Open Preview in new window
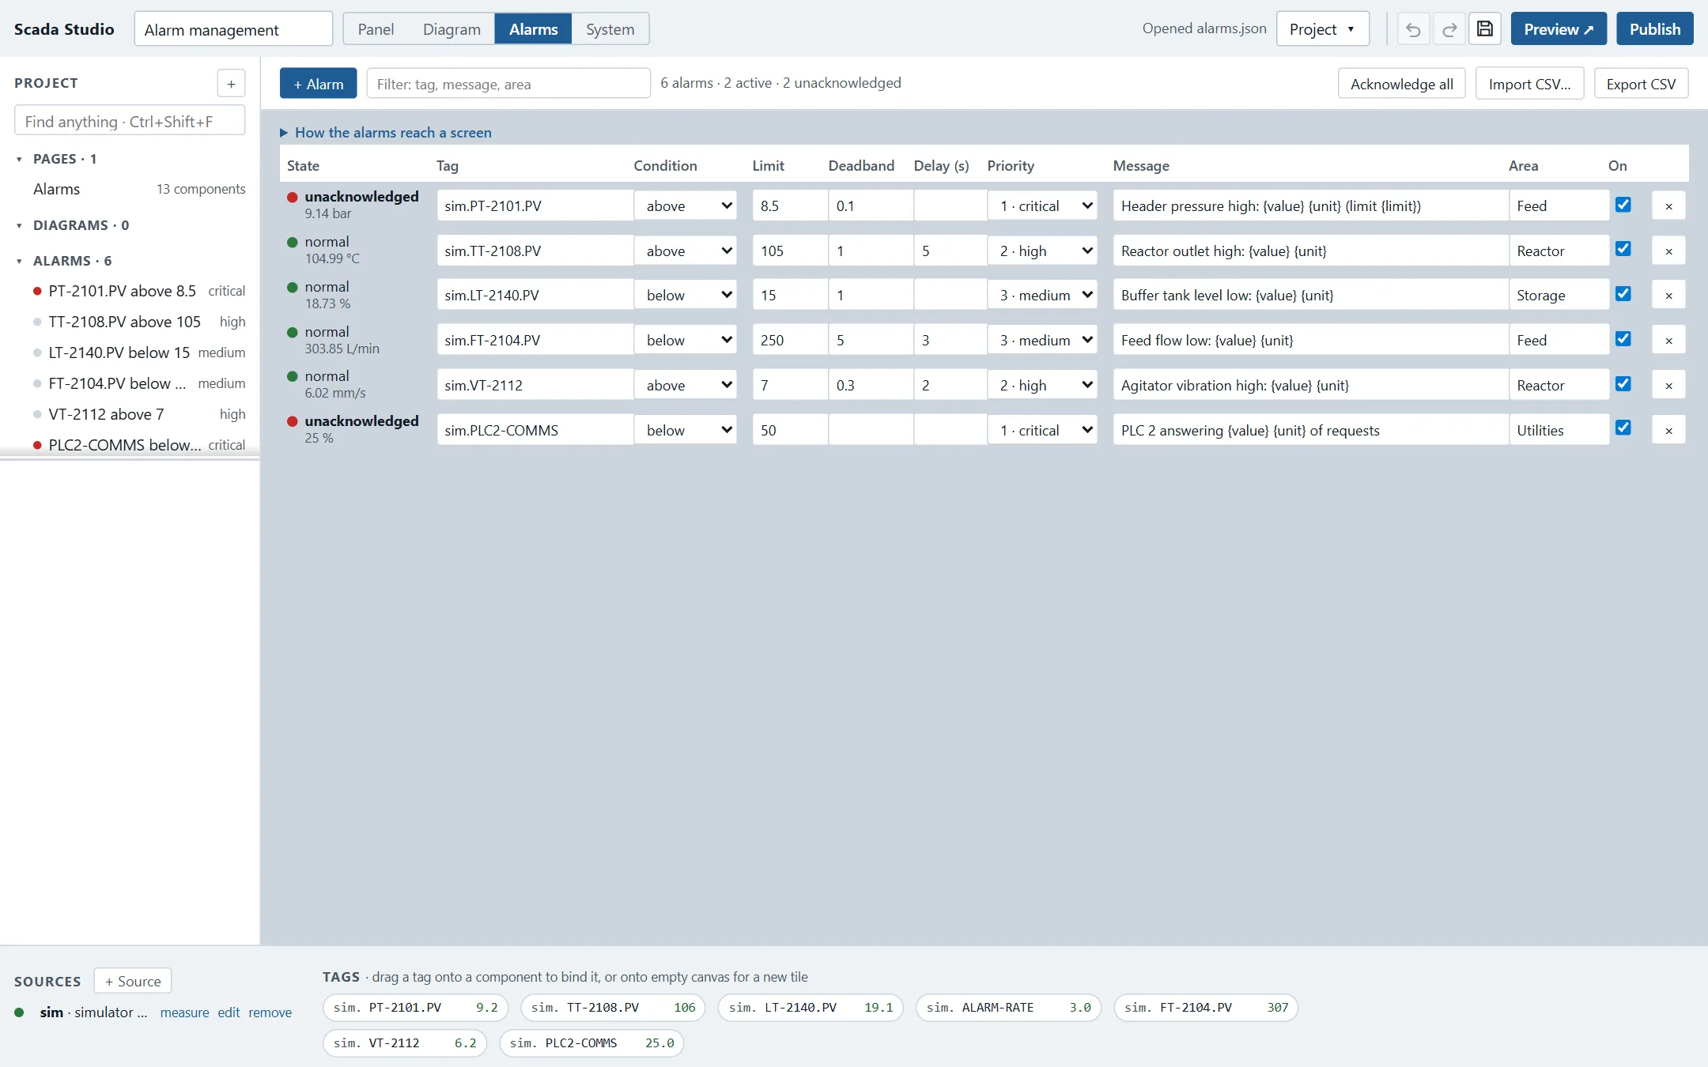Screen dimensions: 1708x1067 1559,29
